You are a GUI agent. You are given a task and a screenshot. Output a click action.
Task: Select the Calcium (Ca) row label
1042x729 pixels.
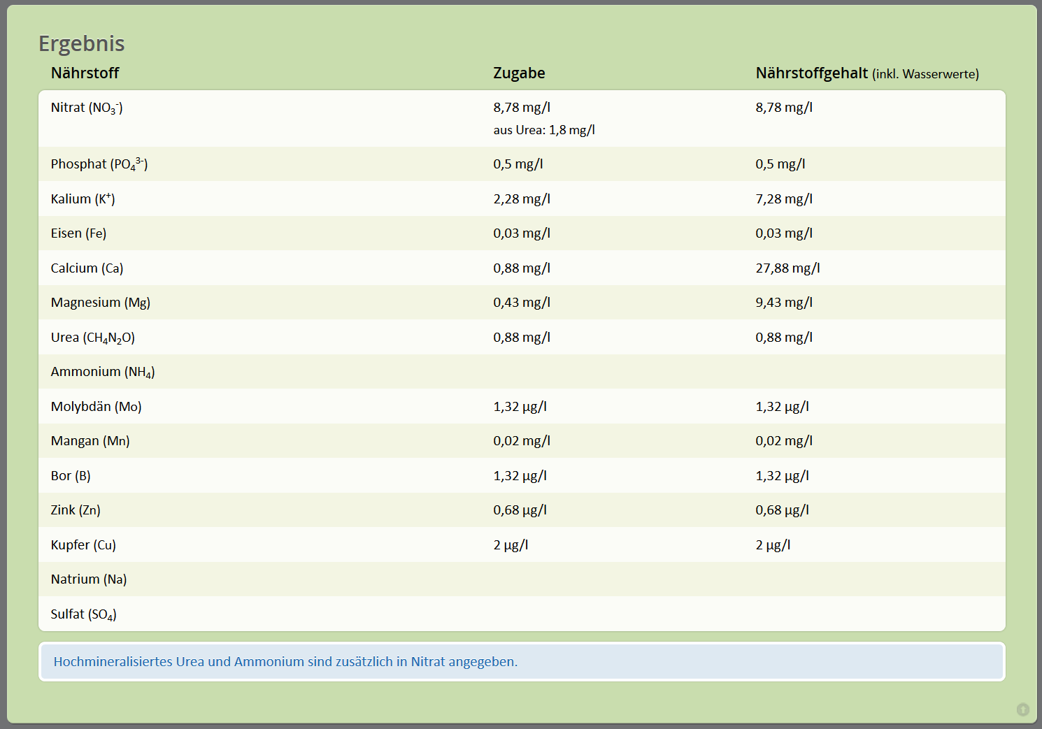(87, 268)
